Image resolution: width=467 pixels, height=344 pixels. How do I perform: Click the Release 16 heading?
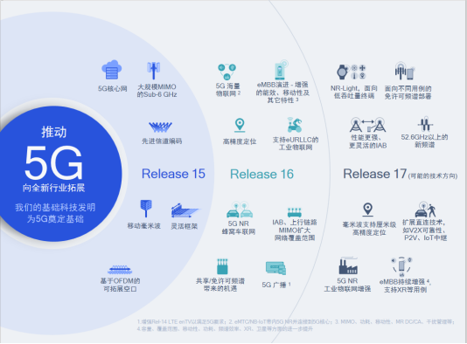coord(261,175)
